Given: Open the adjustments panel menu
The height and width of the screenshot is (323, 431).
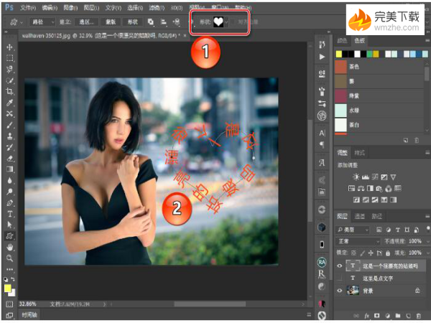Looking at the screenshot, I should (x=427, y=152).
